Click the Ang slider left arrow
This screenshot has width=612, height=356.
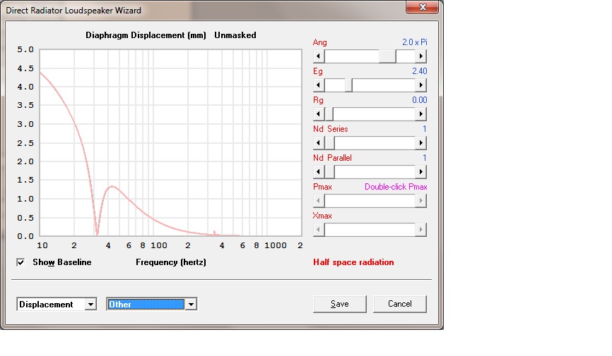pyautogui.click(x=319, y=56)
